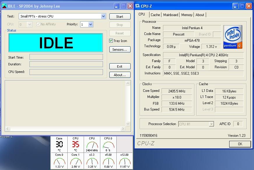
Task: Click the Intel Inside Pentium 4 logo
Action: tap(233, 37)
